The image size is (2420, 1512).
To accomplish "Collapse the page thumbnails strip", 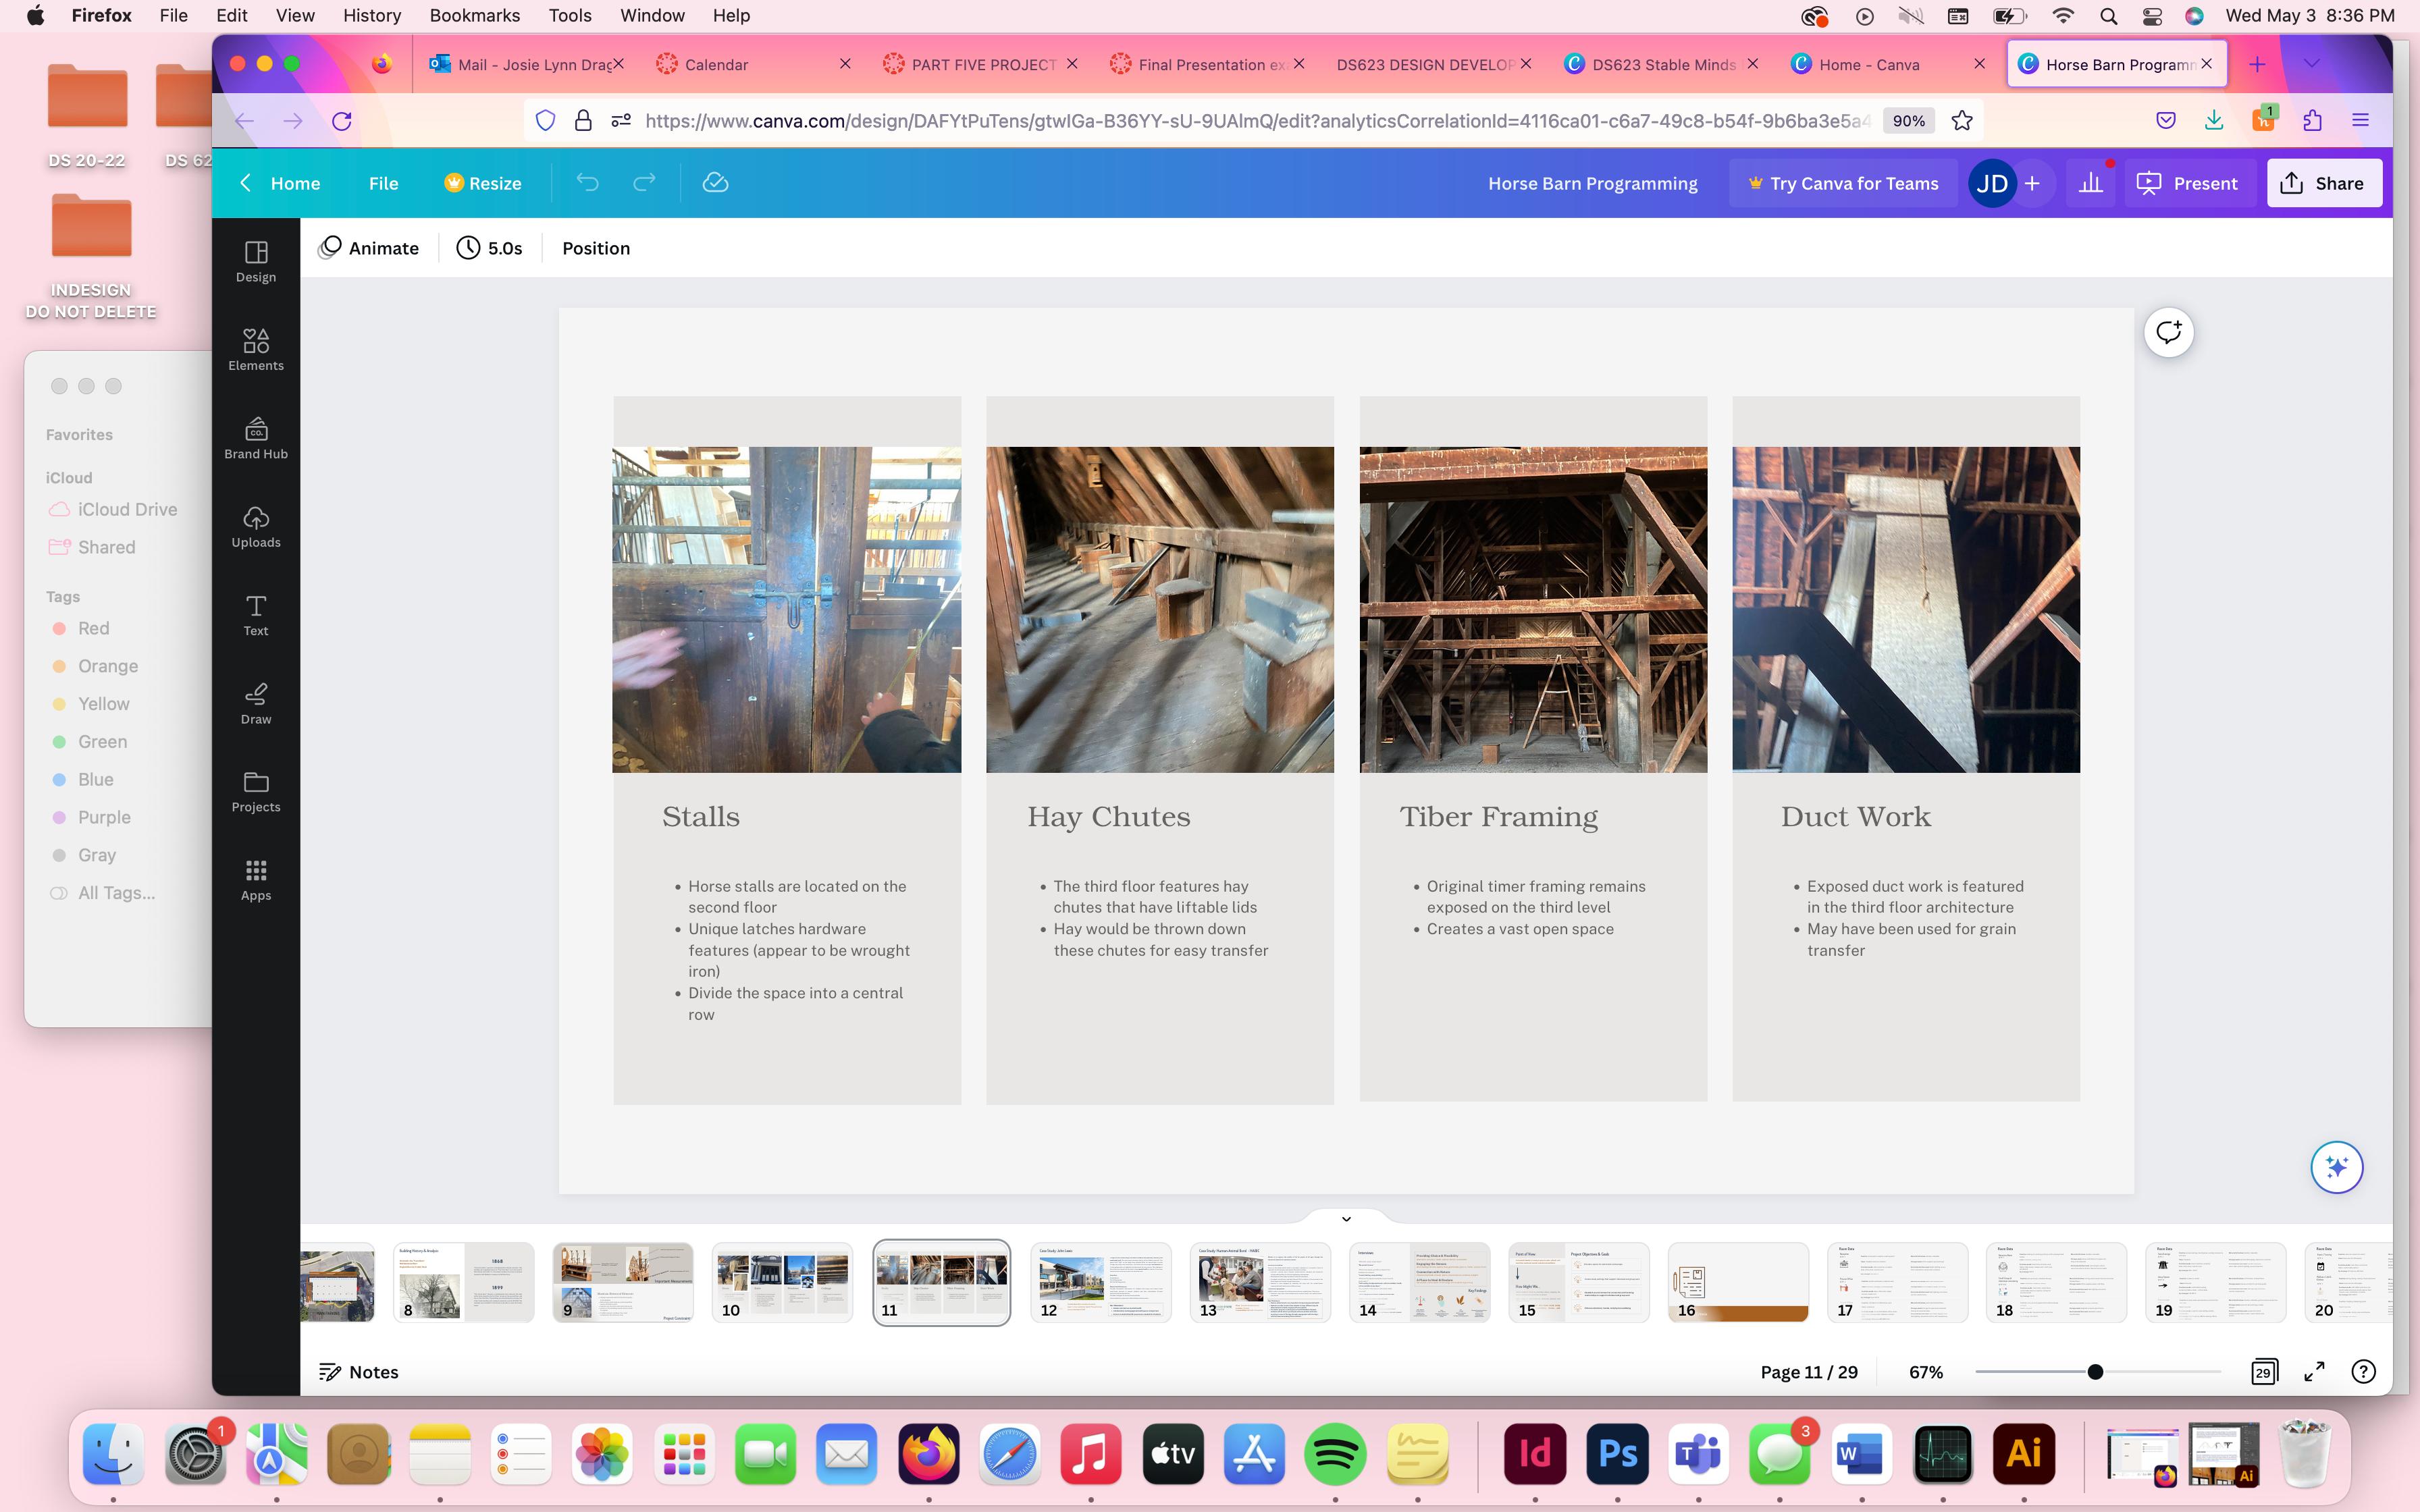I will [1346, 1218].
